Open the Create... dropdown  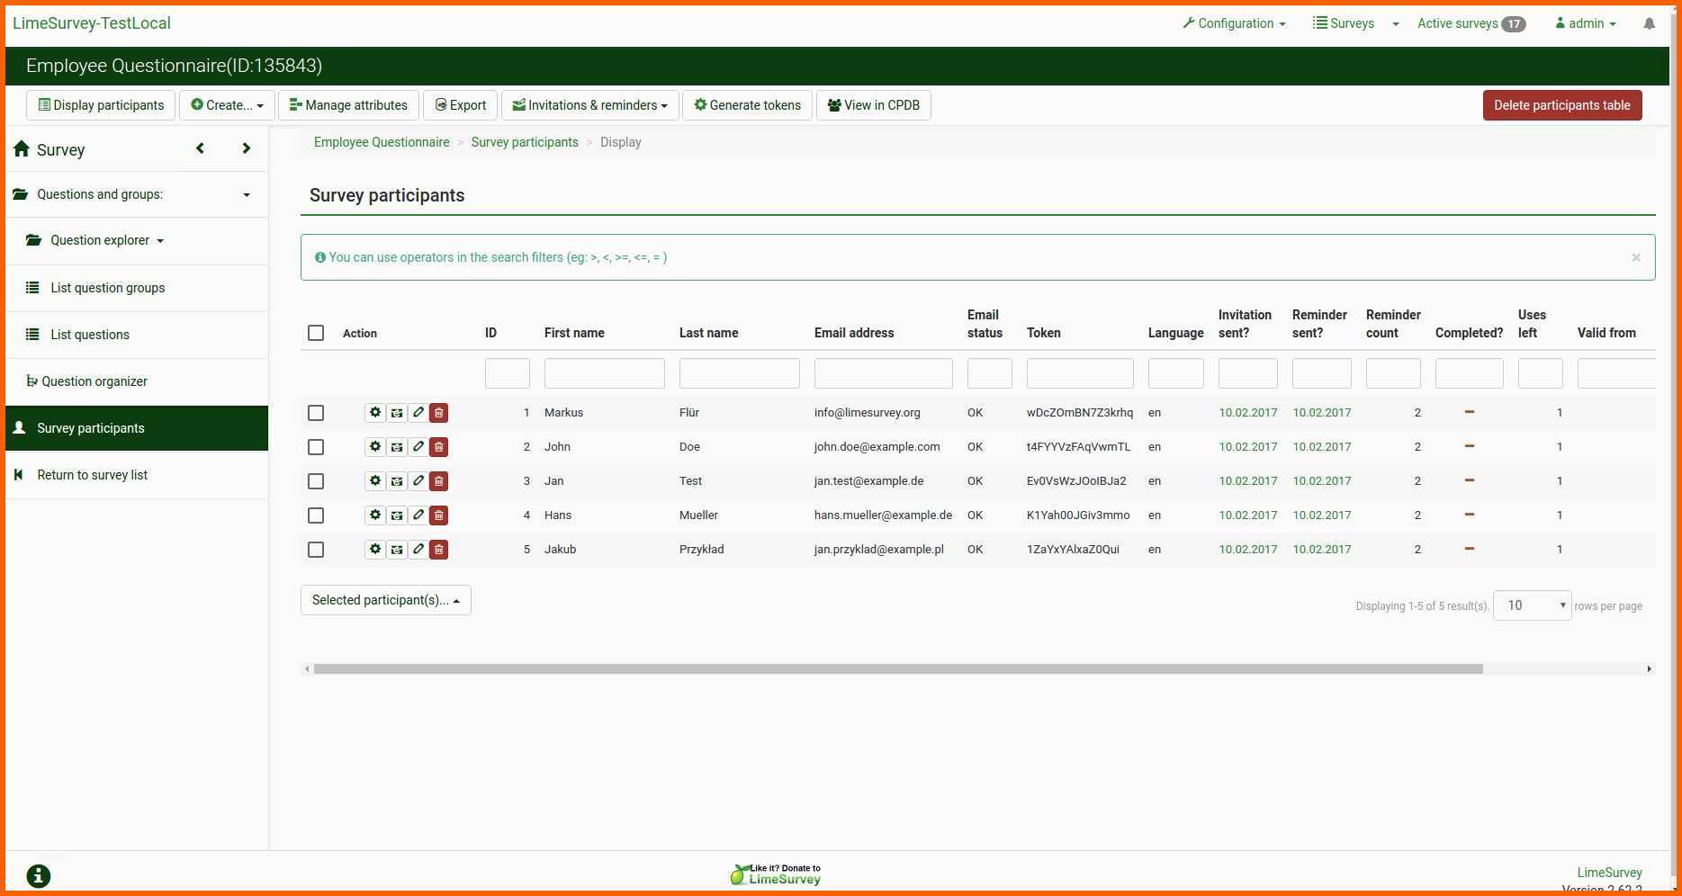pos(227,105)
